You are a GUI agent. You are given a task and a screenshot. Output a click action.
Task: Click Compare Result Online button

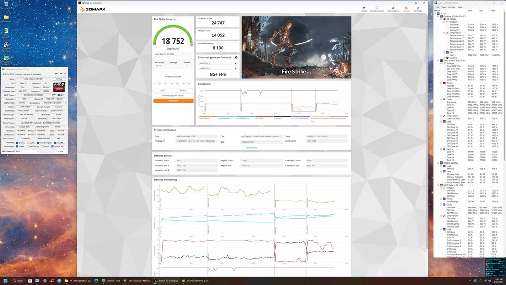pyautogui.click(x=173, y=96)
